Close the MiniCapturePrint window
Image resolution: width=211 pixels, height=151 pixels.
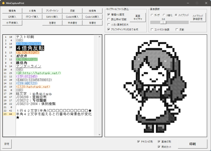click(206, 3)
